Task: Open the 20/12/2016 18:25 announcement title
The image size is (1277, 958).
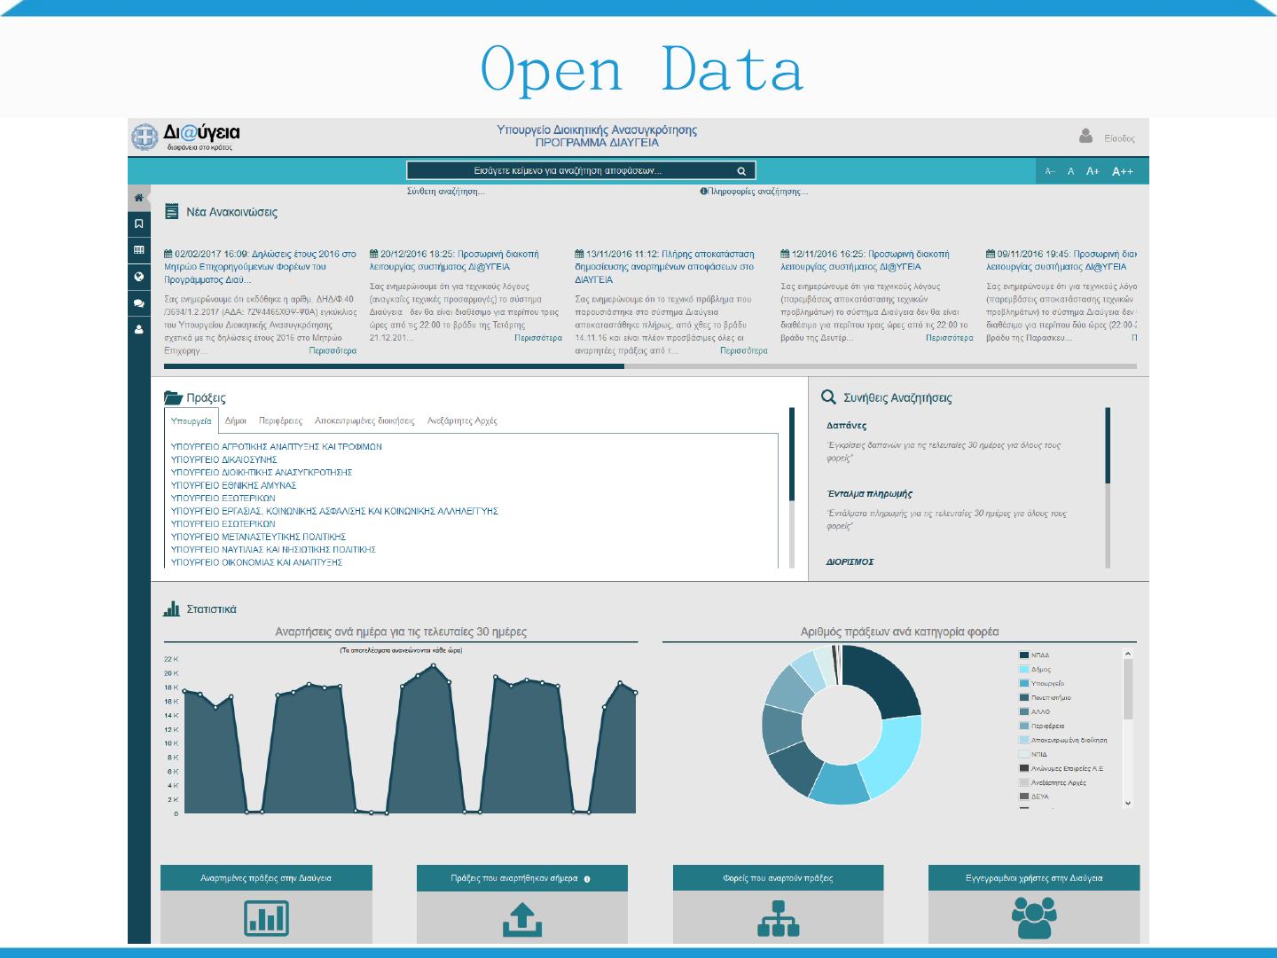Action: tap(454, 260)
